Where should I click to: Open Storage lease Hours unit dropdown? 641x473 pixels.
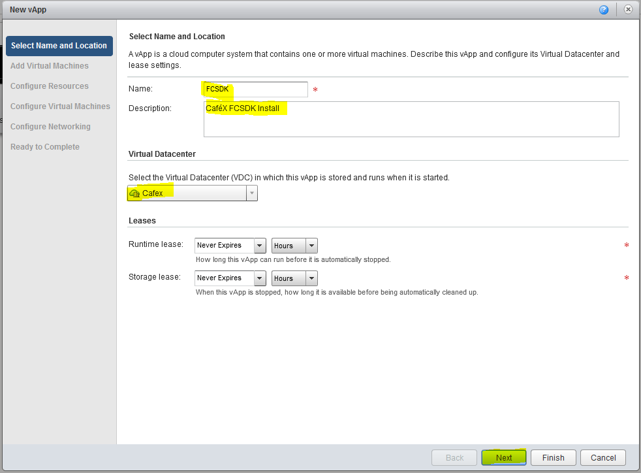coord(294,278)
